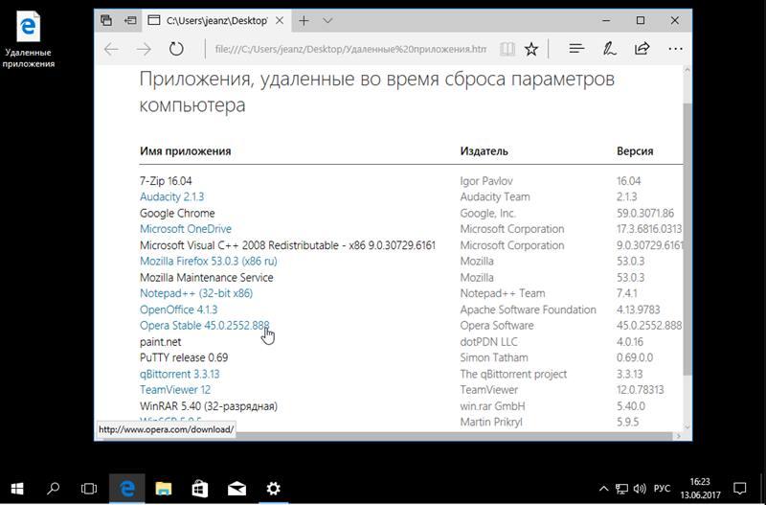Close the current Edge tab

(280, 20)
